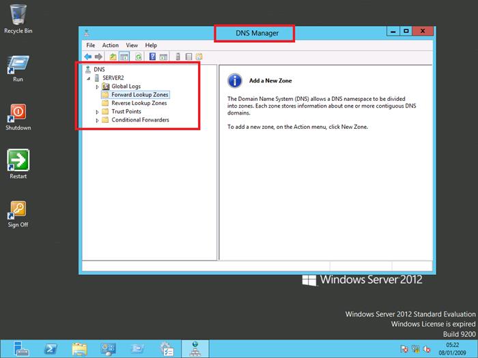This screenshot has height=358, width=478.
Task: Click the muted volume tray icon
Action: [x=427, y=349]
